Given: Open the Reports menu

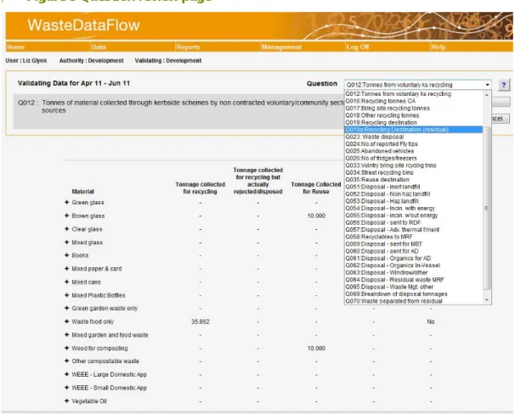Looking at the screenshot, I should [x=188, y=47].
